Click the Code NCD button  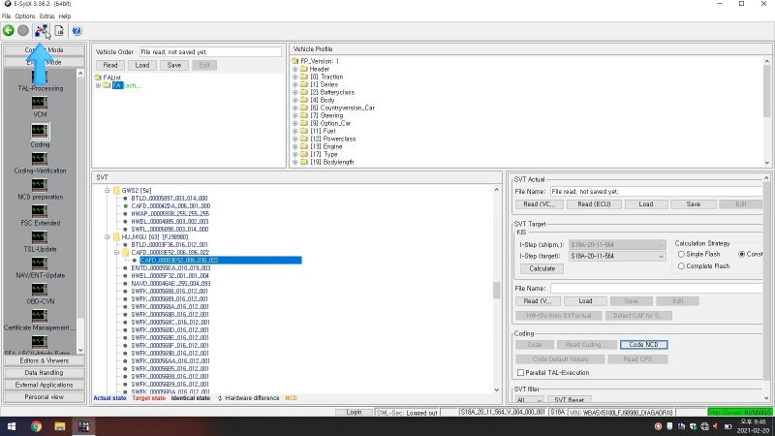[x=643, y=345]
